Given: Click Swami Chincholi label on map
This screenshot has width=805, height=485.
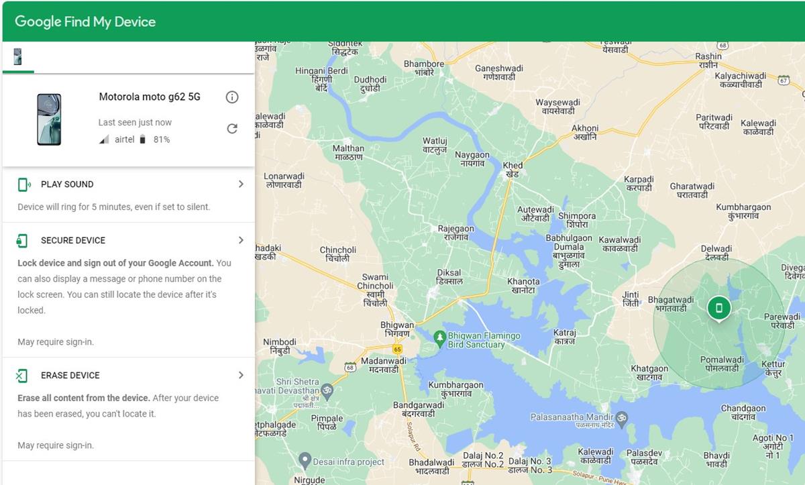Looking at the screenshot, I should pos(375,290).
